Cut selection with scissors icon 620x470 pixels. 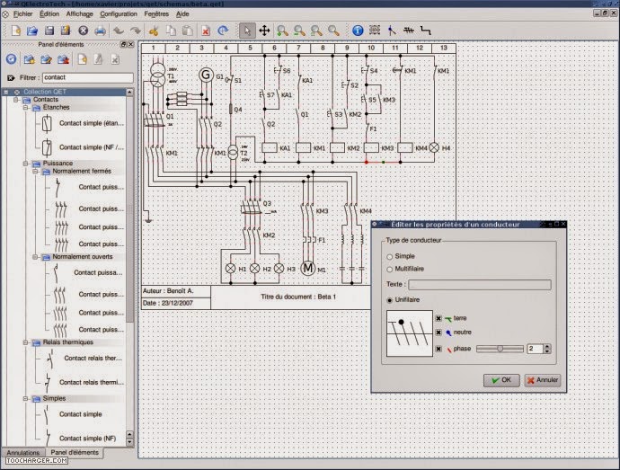(154, 31)
